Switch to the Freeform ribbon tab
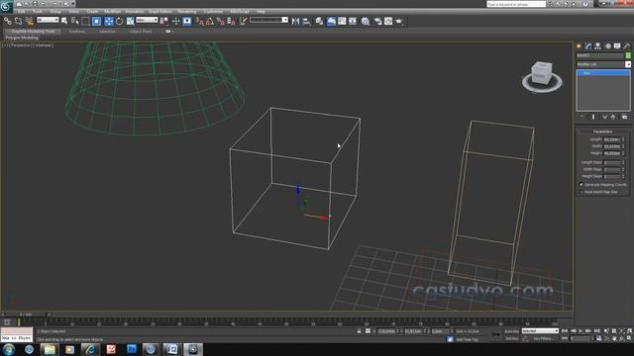Viewport: 634px width, 356px height. (77, 31)
